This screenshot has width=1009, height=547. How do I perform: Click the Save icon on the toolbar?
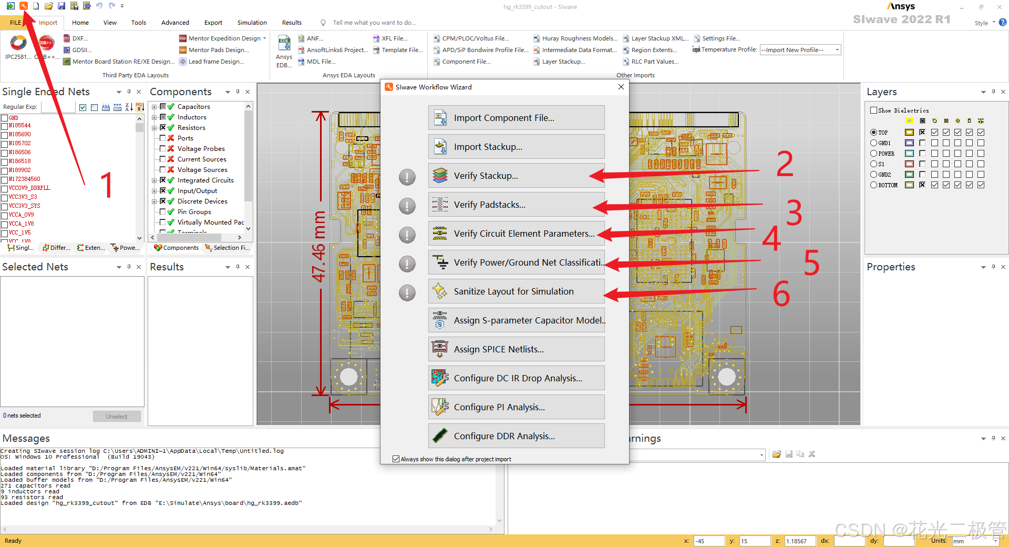[61, 6]
